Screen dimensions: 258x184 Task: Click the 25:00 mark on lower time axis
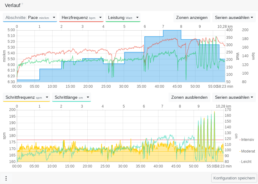click(105, 166)
